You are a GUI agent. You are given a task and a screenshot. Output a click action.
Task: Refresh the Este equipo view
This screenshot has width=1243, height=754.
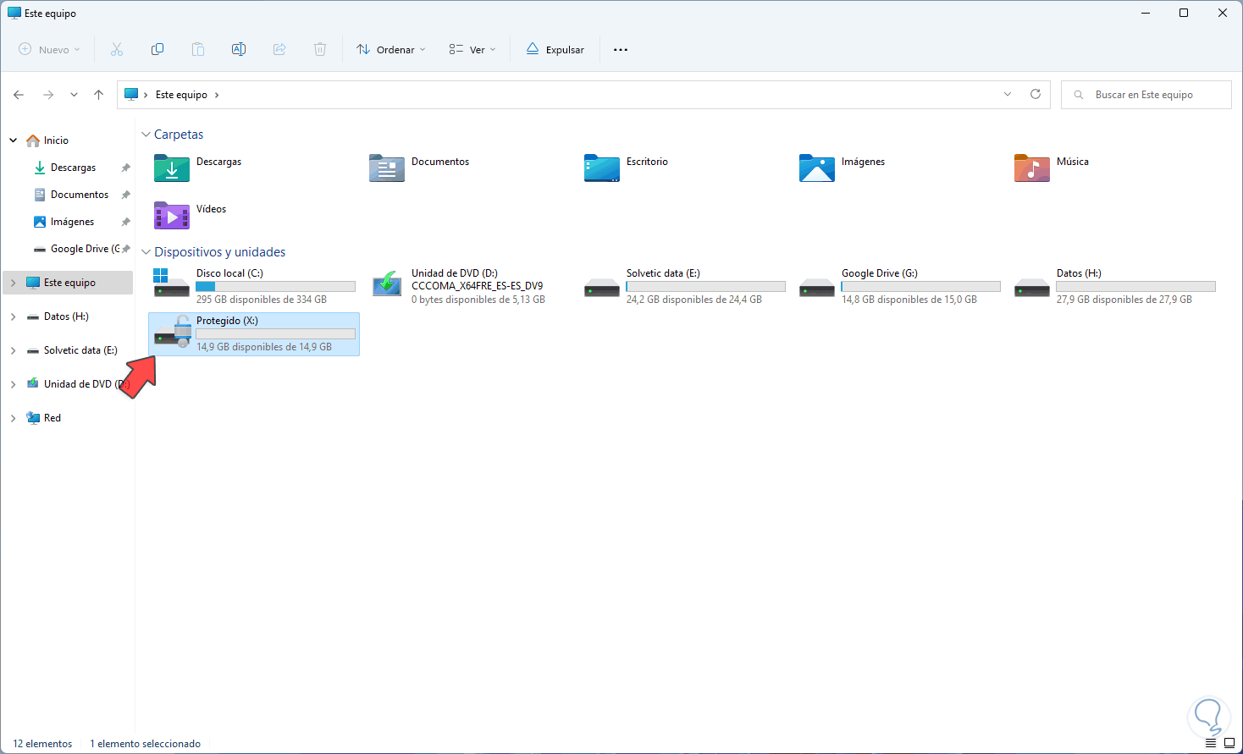click(1036, 94)
